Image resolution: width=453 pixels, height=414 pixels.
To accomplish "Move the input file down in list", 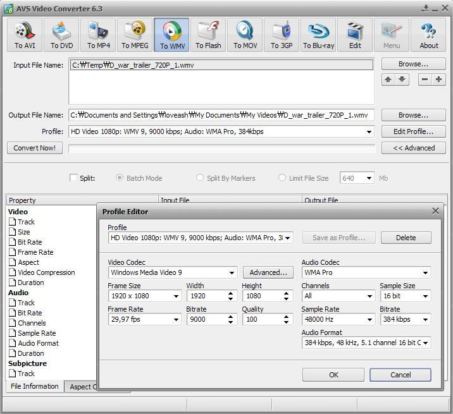I will (x=402, y=80).
